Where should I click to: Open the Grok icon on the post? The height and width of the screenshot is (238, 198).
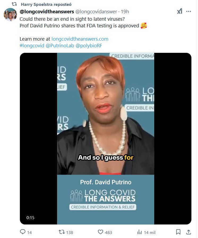(180, 11)
